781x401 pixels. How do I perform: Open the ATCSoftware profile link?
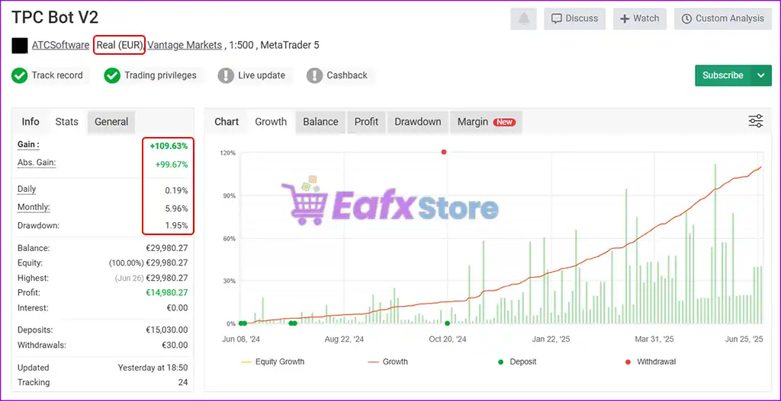(61, 45)
